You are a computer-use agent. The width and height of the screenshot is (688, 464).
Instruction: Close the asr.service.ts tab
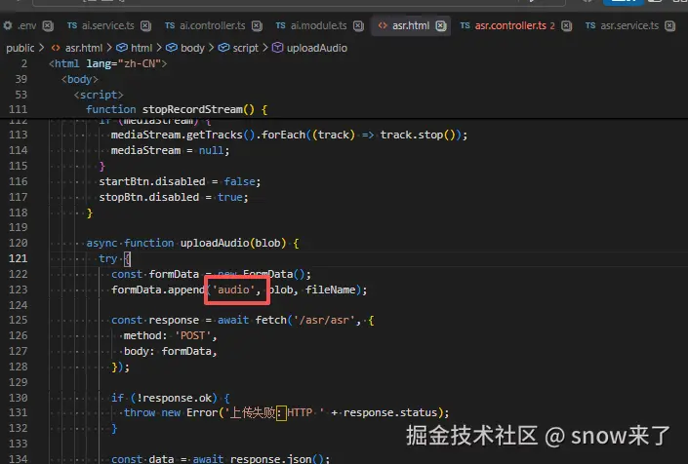pyautogui.click(x=669, y=26)
